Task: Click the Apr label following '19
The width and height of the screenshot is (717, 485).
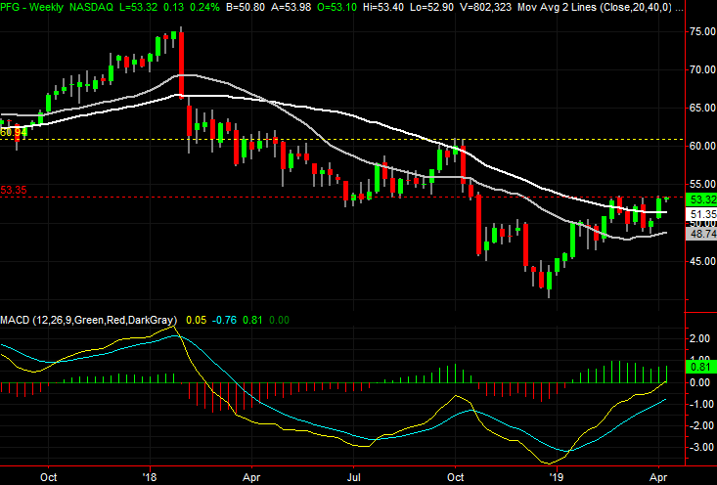Action: (659, 478)
